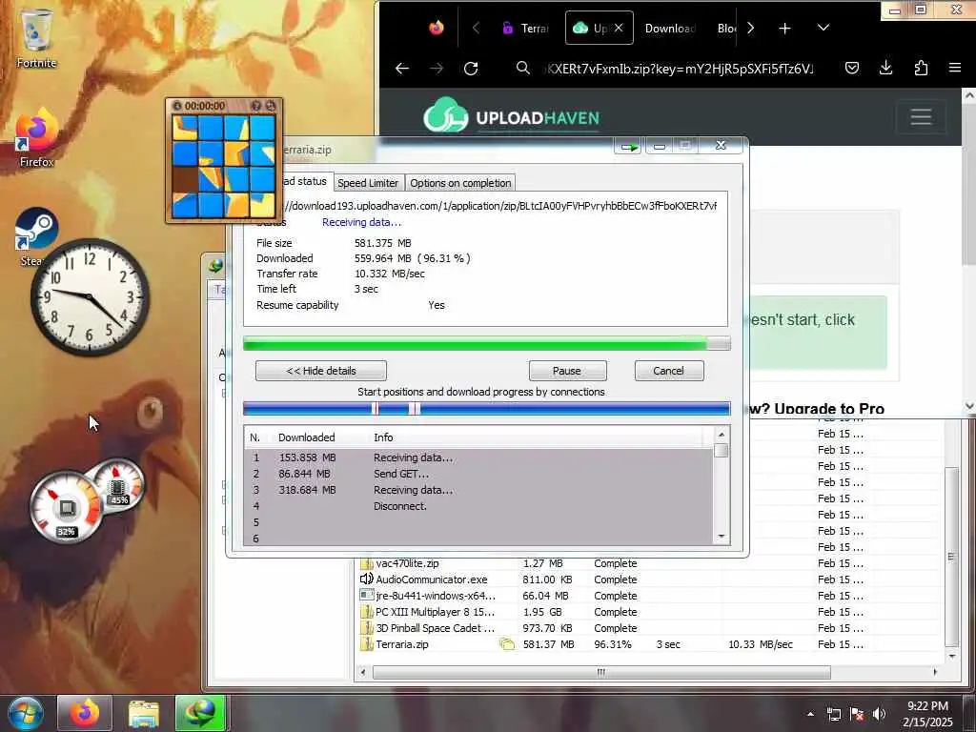Click the puzzle gadget timer icon

point(177,106)
